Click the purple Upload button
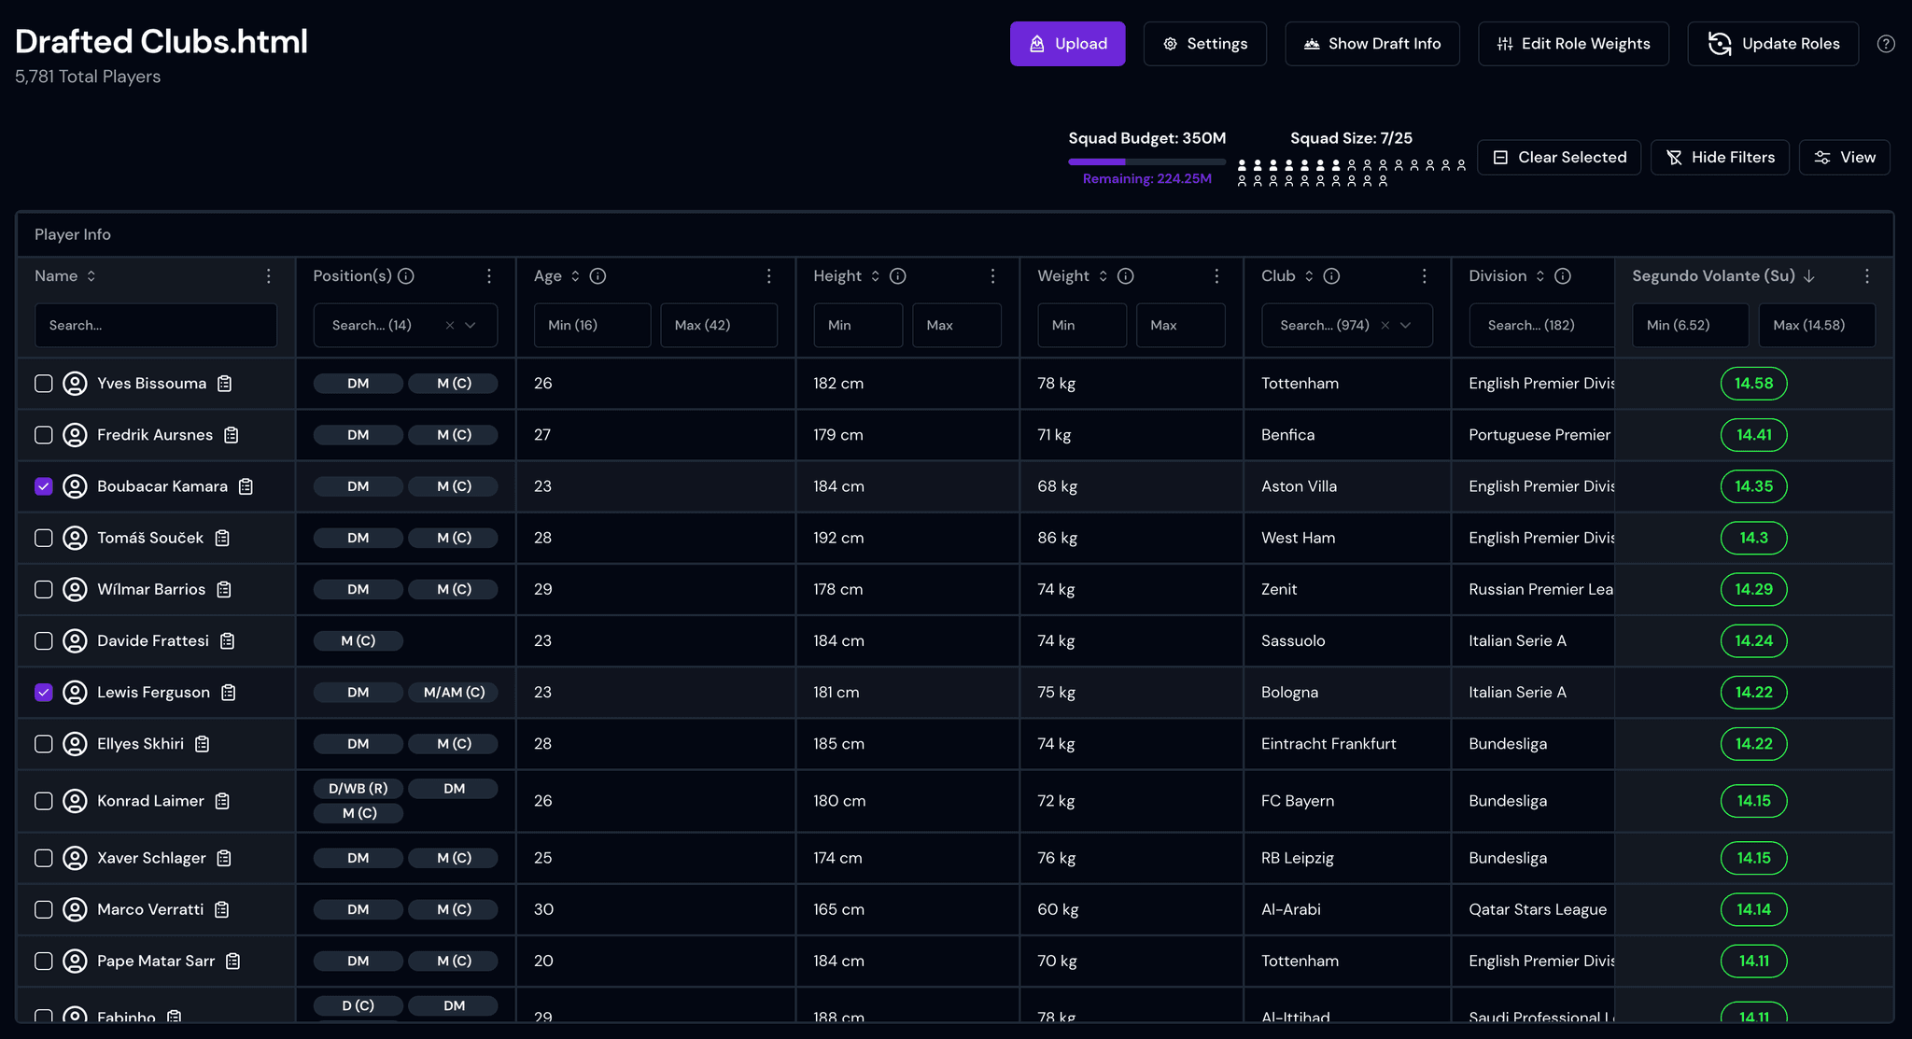This screenshot has height=1039, width=1912. tap(1067, 44)
